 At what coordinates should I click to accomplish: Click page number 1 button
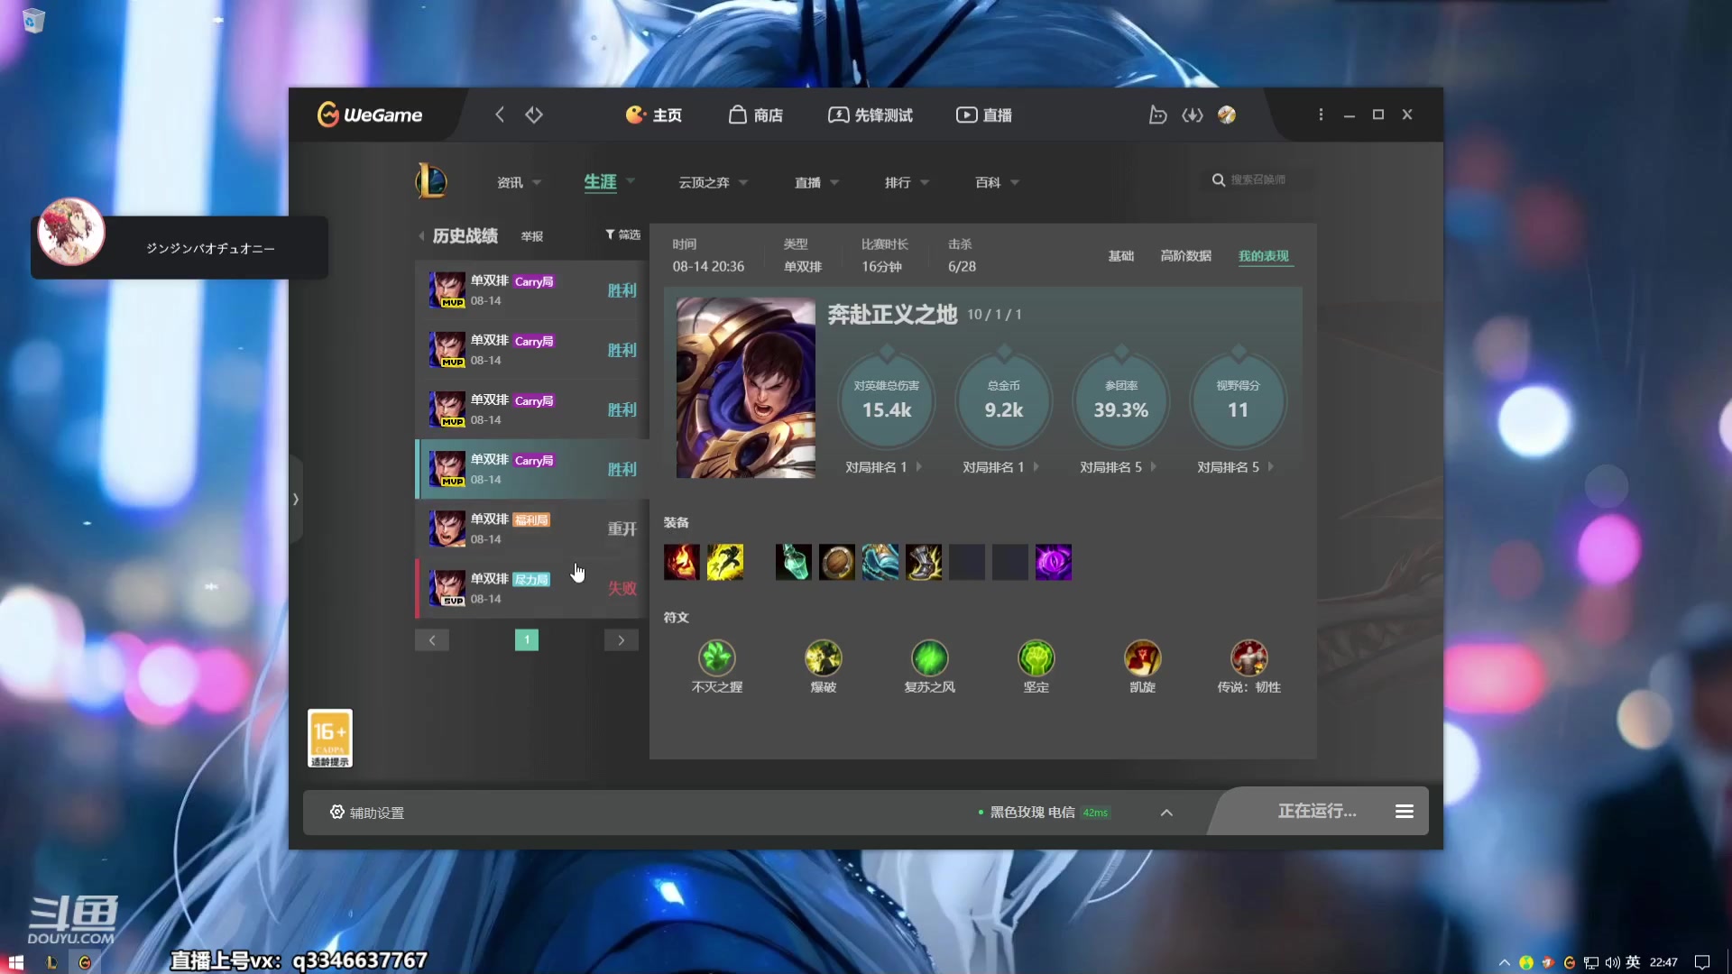coord(527,639)
